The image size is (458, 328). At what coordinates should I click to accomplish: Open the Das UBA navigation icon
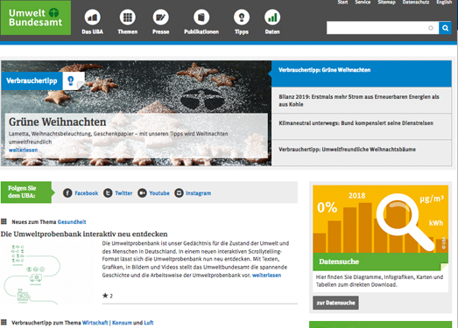click(x=92, y=17)
